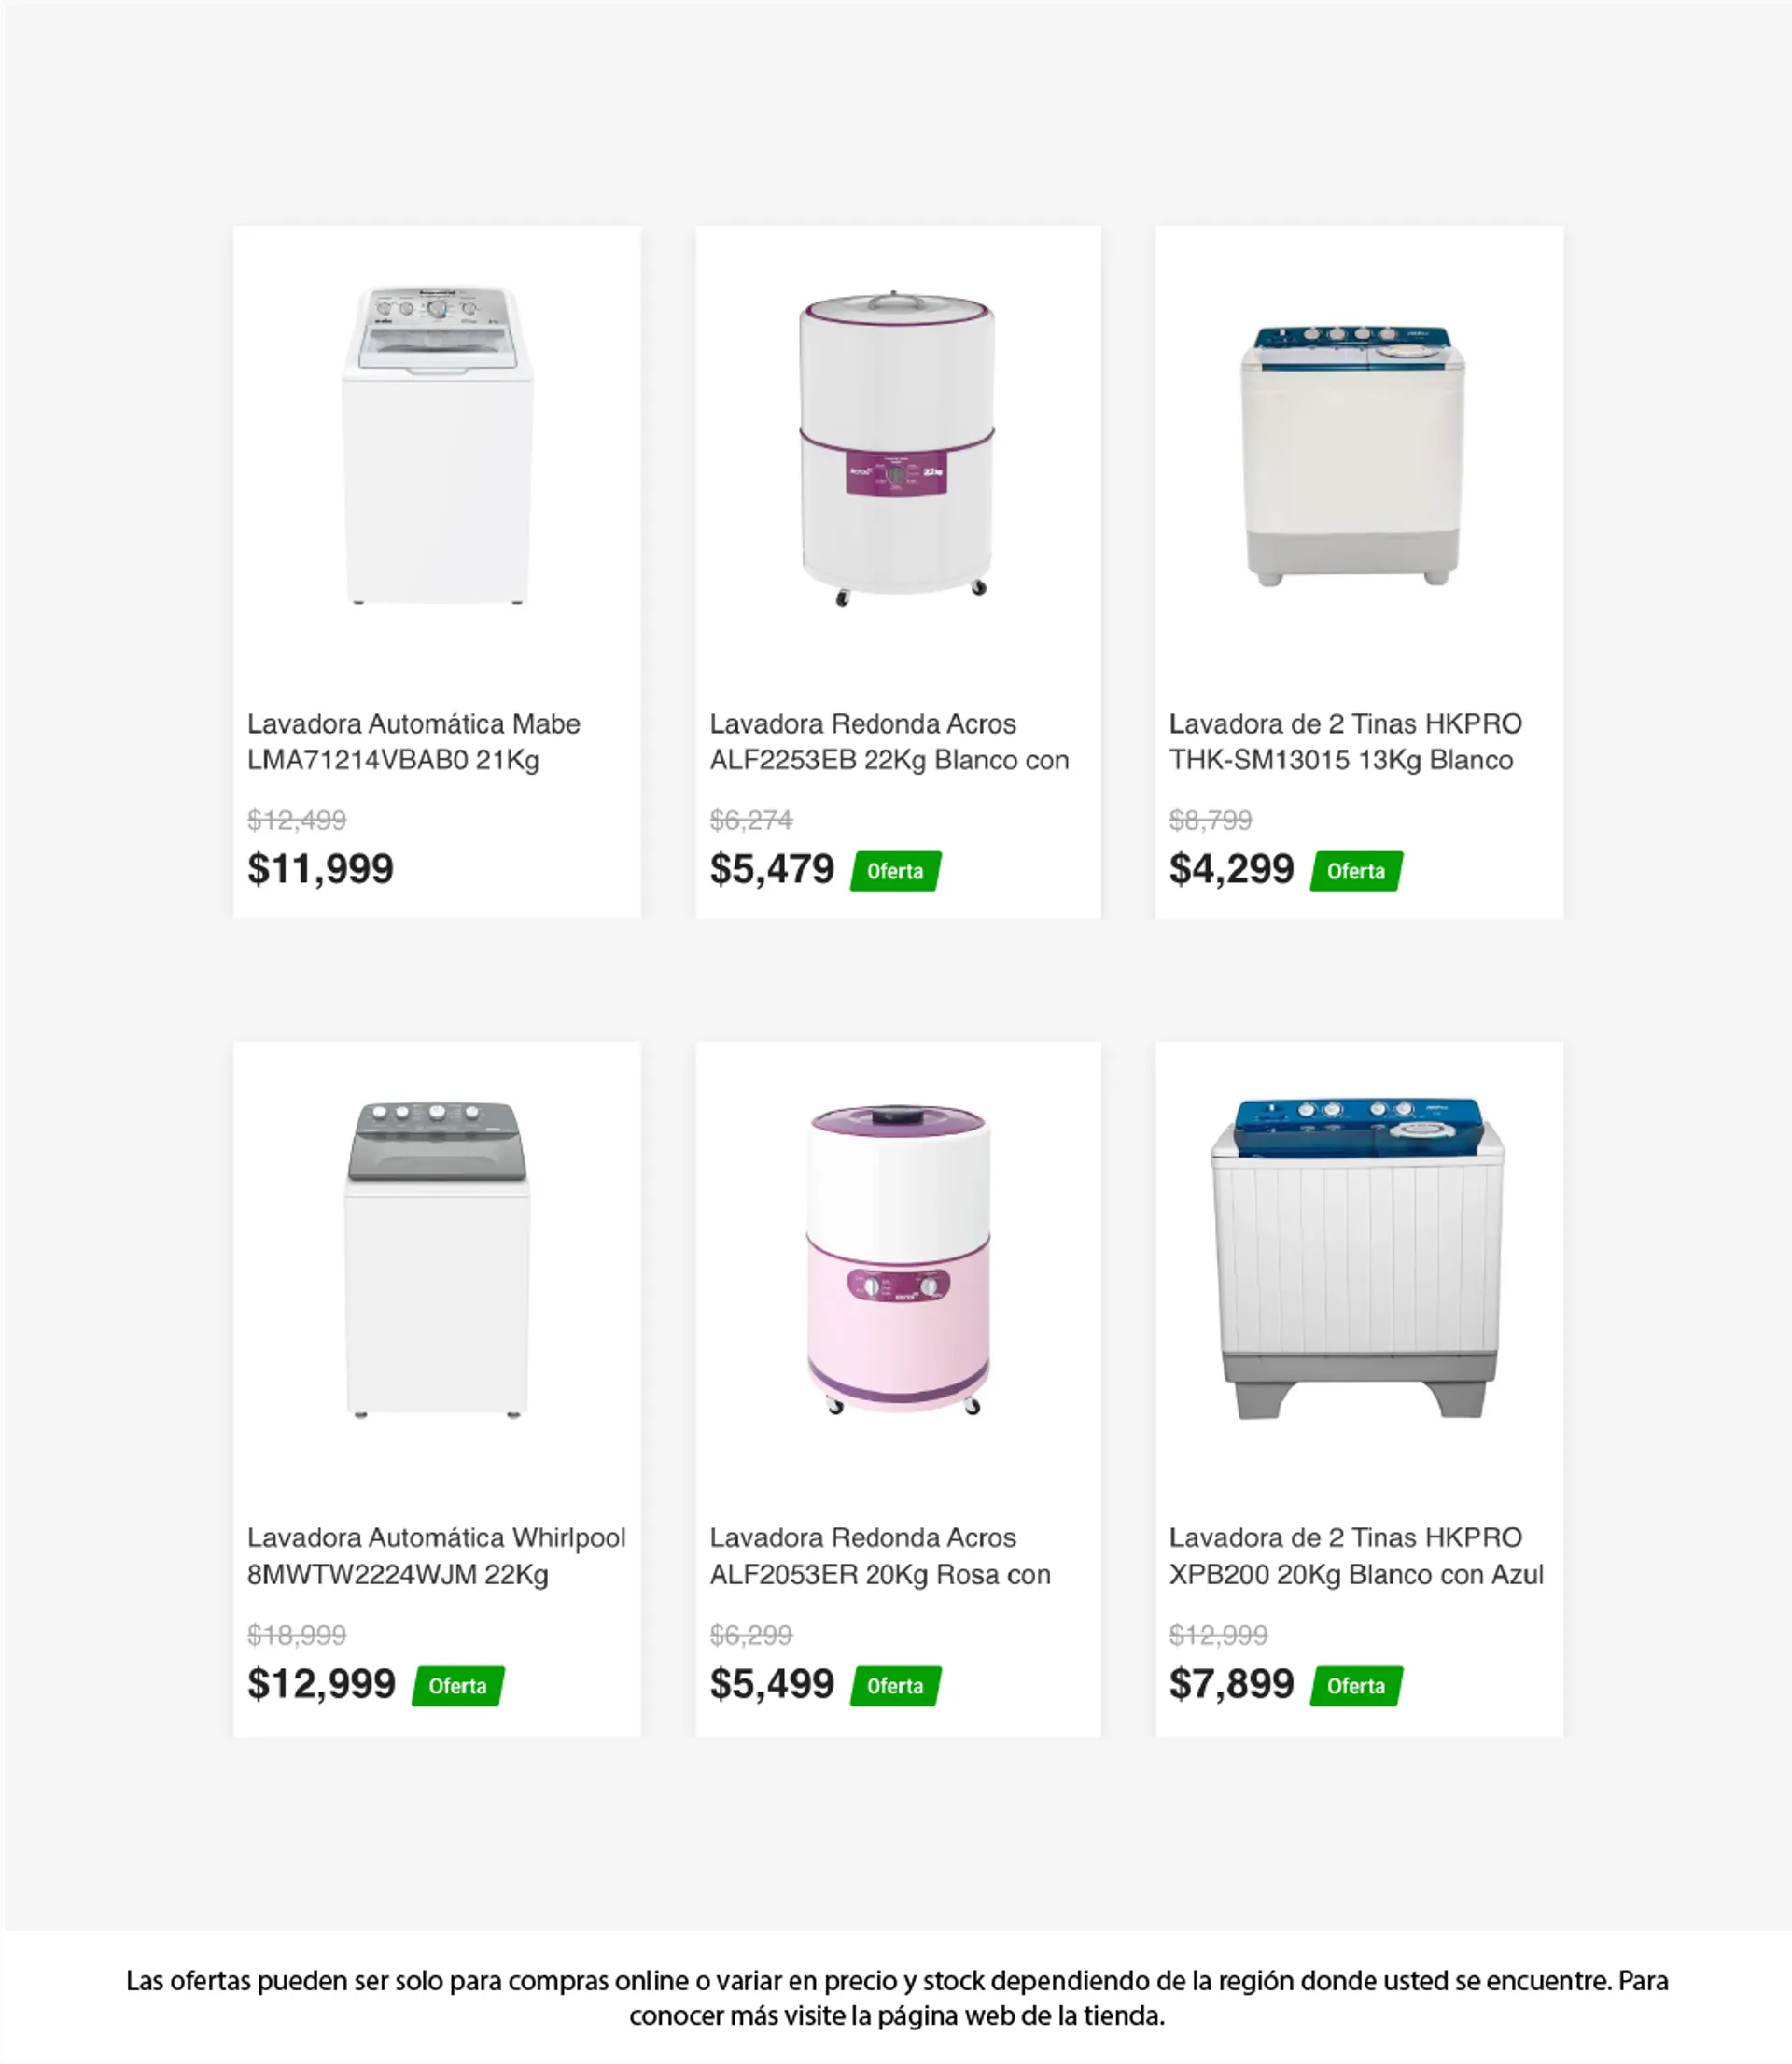Open the HKPRO THK-SM13015 washer image

coord(1354,455)
